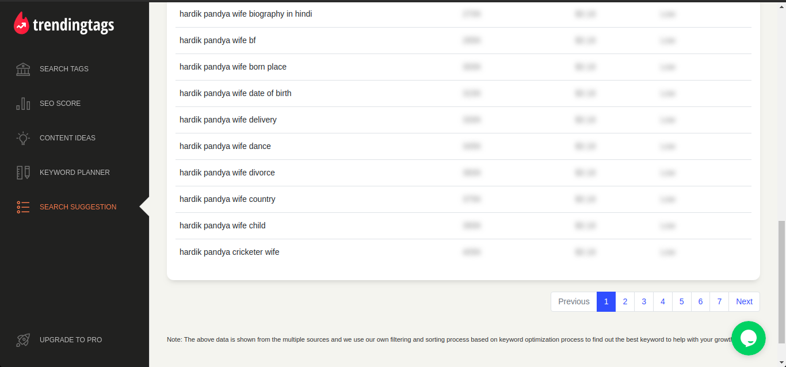Click the Previous pagination button
This screenshot has width=786, height=367.
click(x=574, y=301)
